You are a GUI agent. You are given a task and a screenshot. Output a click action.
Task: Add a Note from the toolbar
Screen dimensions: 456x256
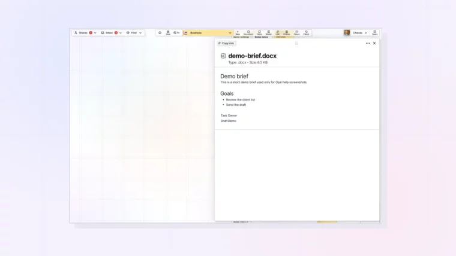(x=259, y=33)
